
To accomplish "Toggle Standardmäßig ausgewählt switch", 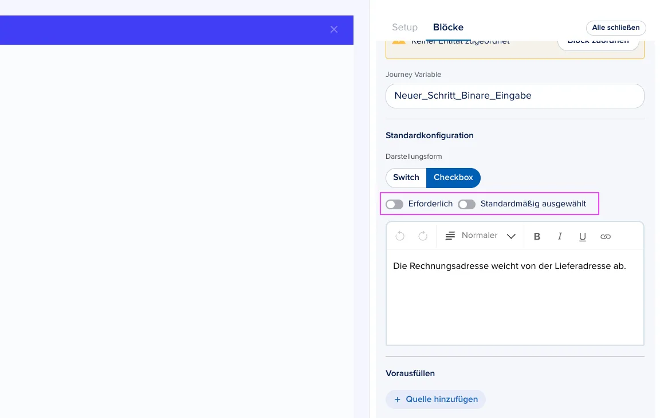I will coord(466,204).
